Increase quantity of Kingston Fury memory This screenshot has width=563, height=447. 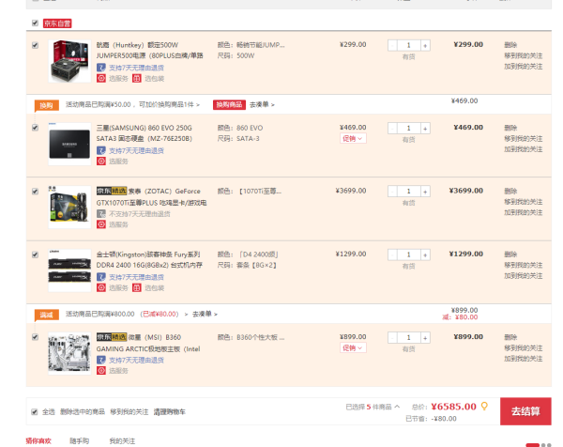pos(425,254)
